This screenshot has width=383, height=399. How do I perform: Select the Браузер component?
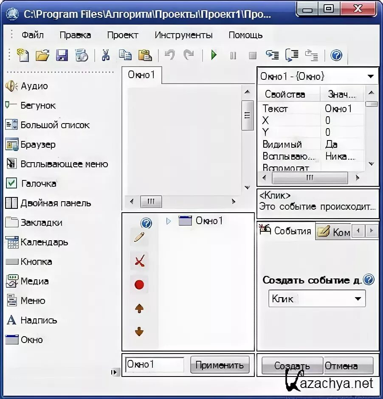[x=30, y=145]
